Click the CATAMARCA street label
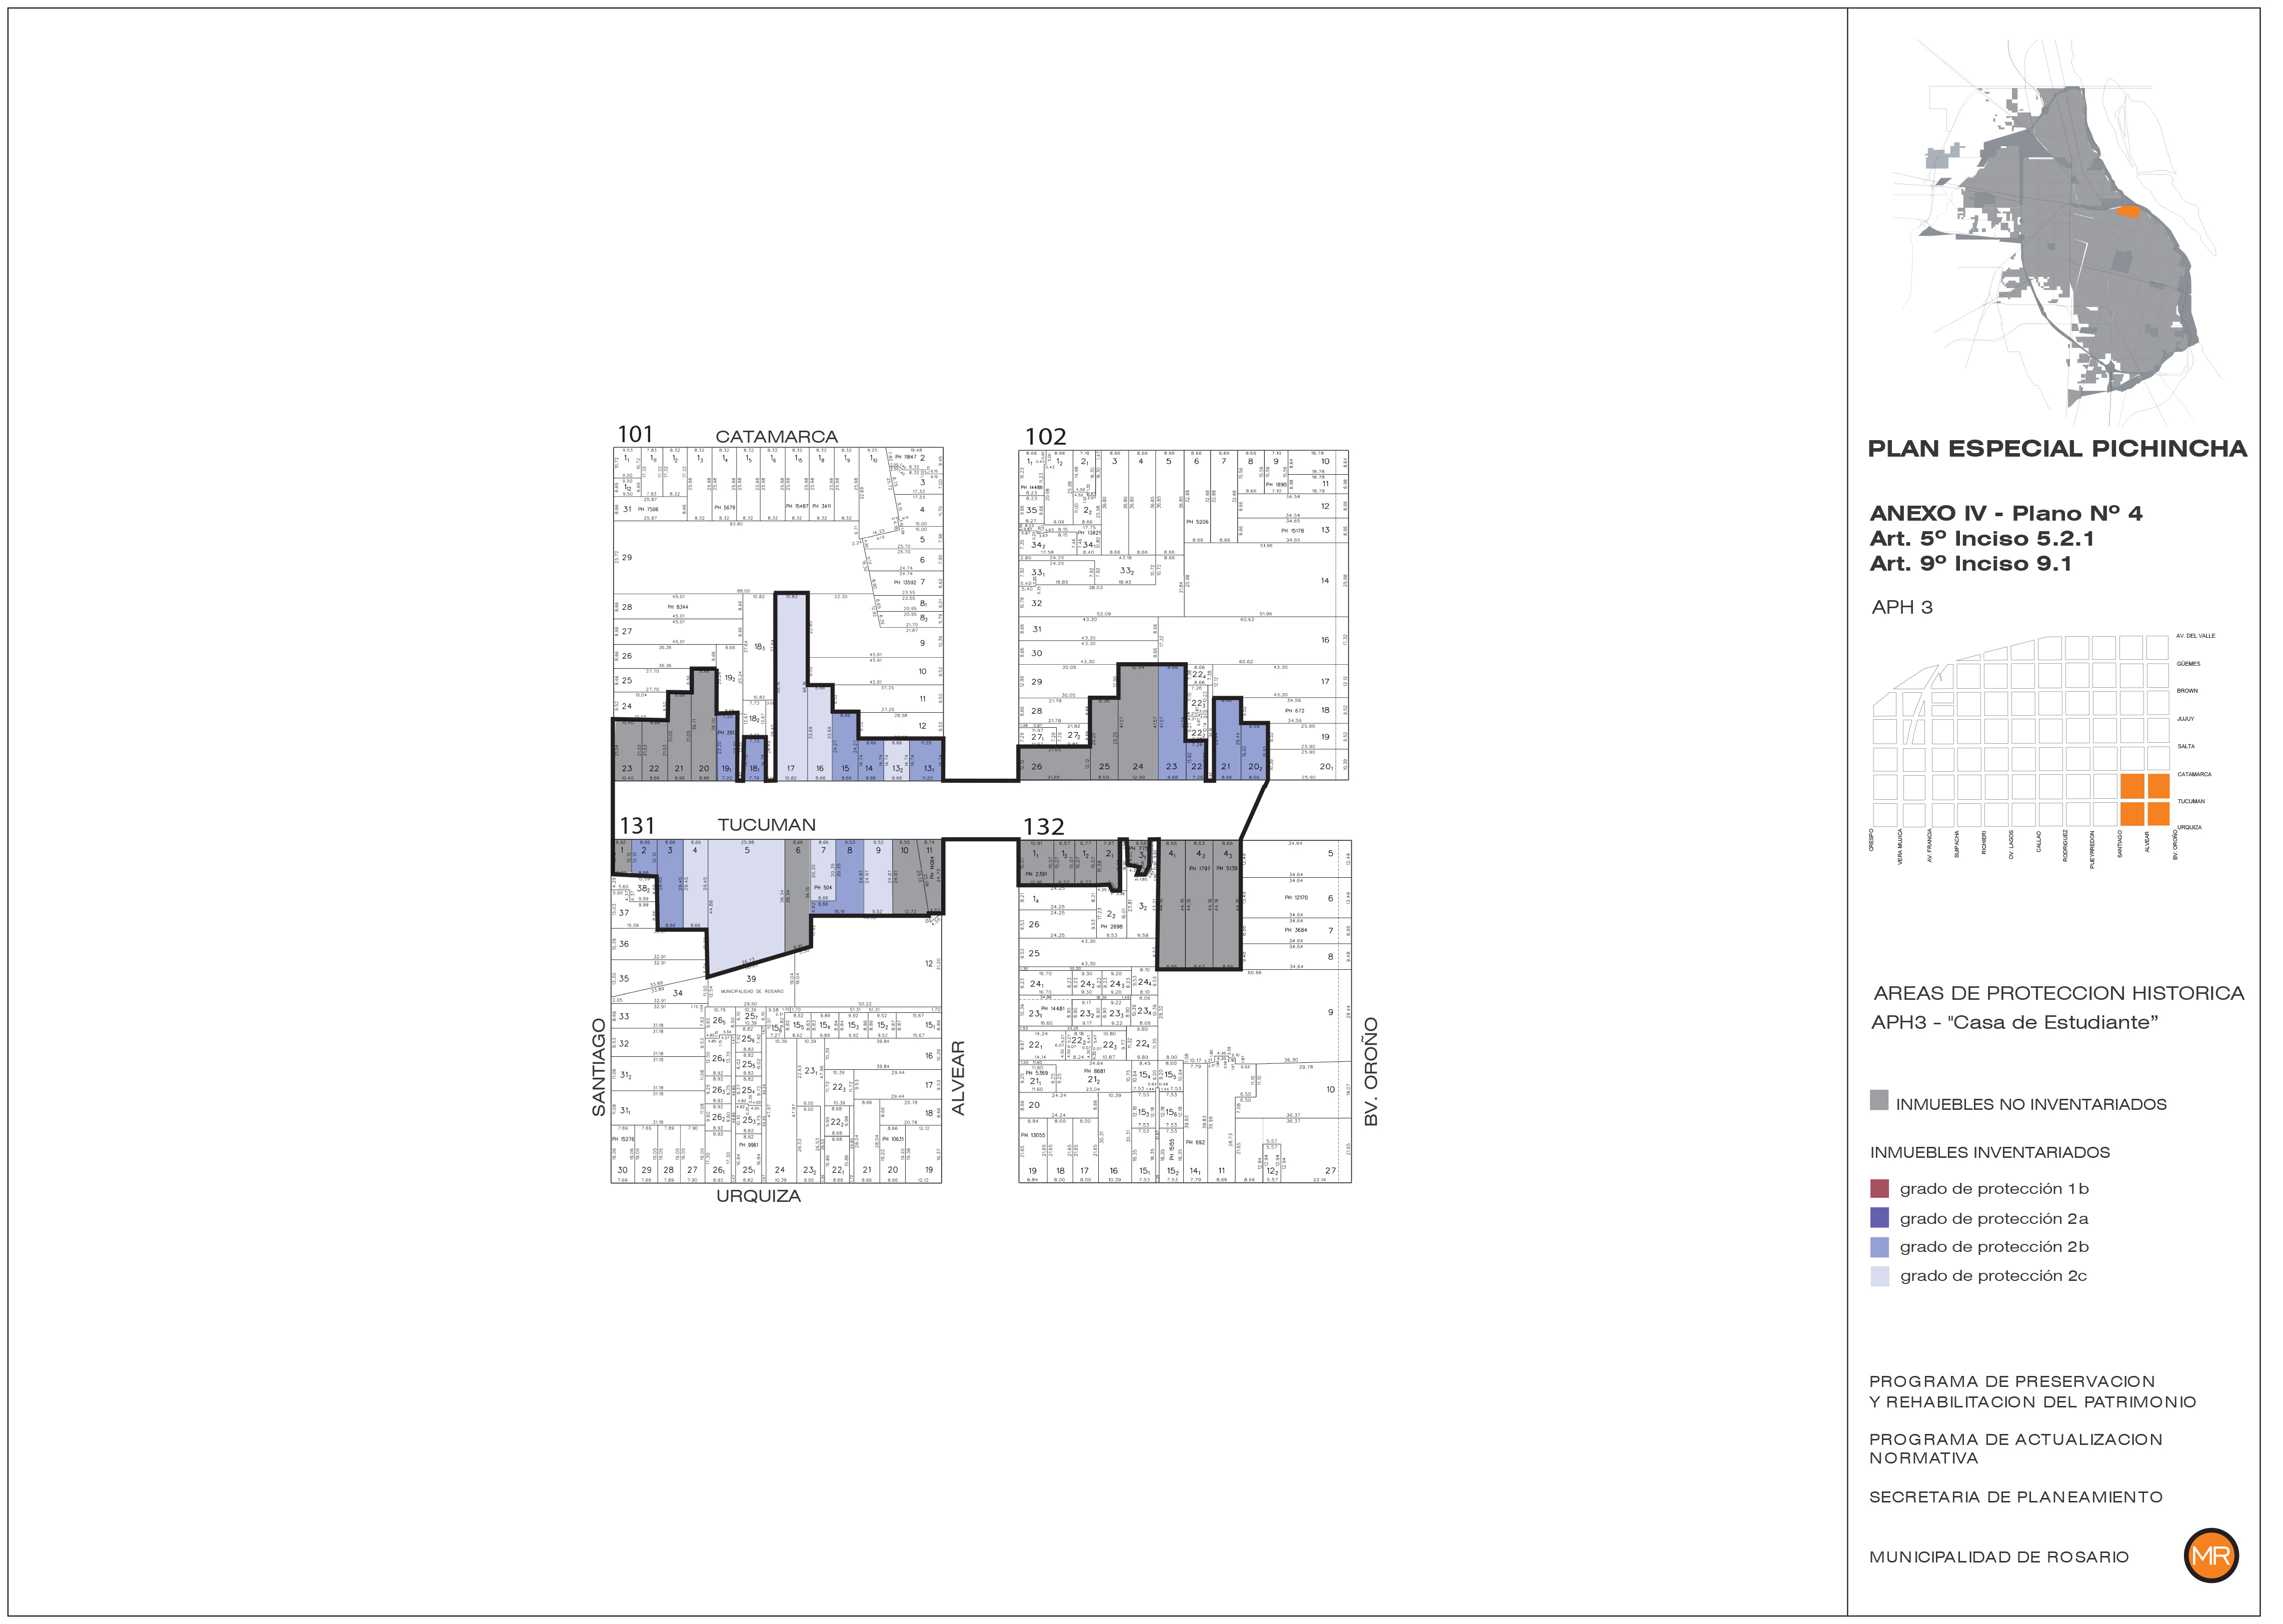Viewport: 2283px width, 1624px height. coord(776,436)
